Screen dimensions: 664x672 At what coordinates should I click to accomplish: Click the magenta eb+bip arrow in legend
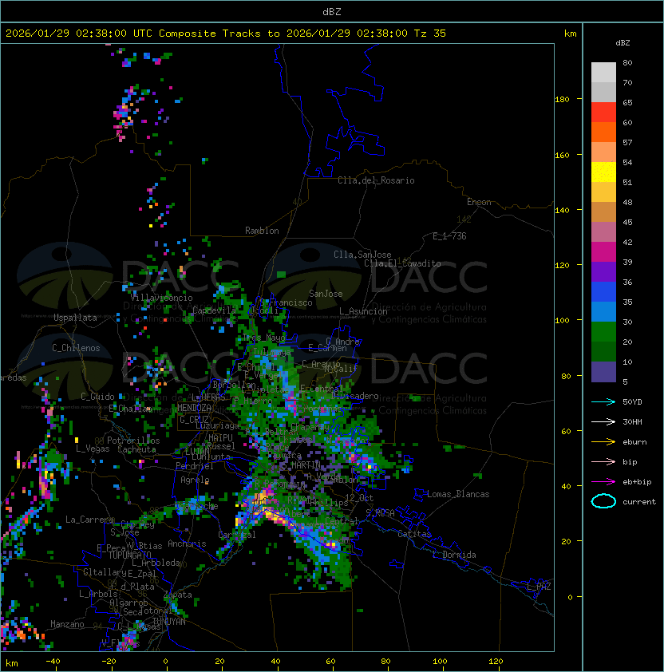pyautogui.click(x=603, y=482)
